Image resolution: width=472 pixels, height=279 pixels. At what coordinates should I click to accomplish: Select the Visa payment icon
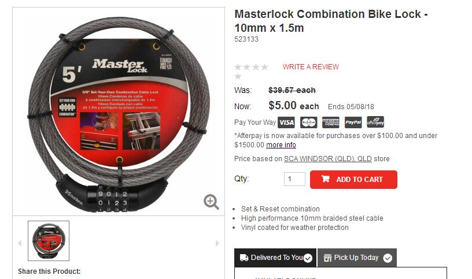coord(286,122)
